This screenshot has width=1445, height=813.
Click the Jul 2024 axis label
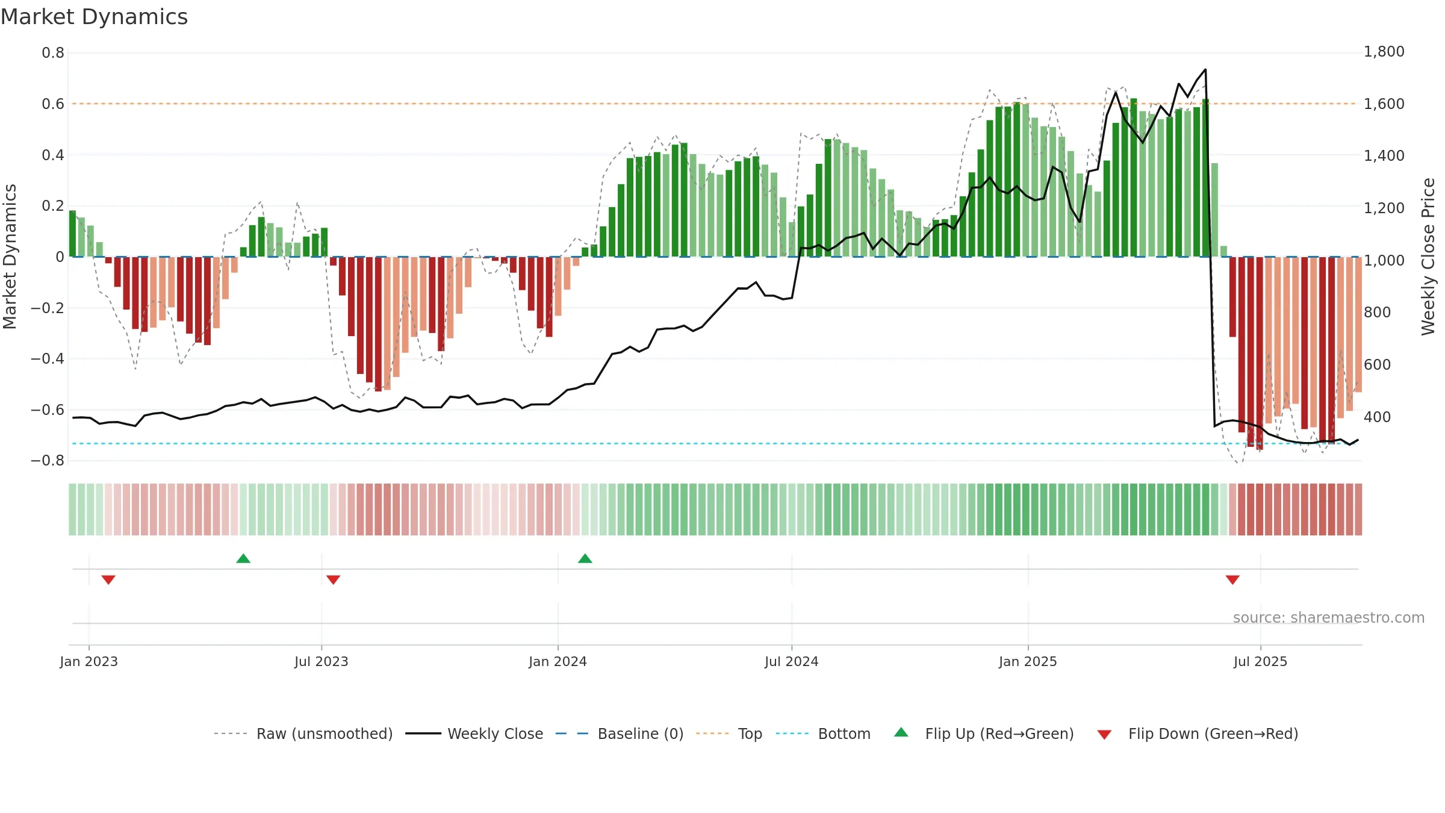click(x=792, y=661)
